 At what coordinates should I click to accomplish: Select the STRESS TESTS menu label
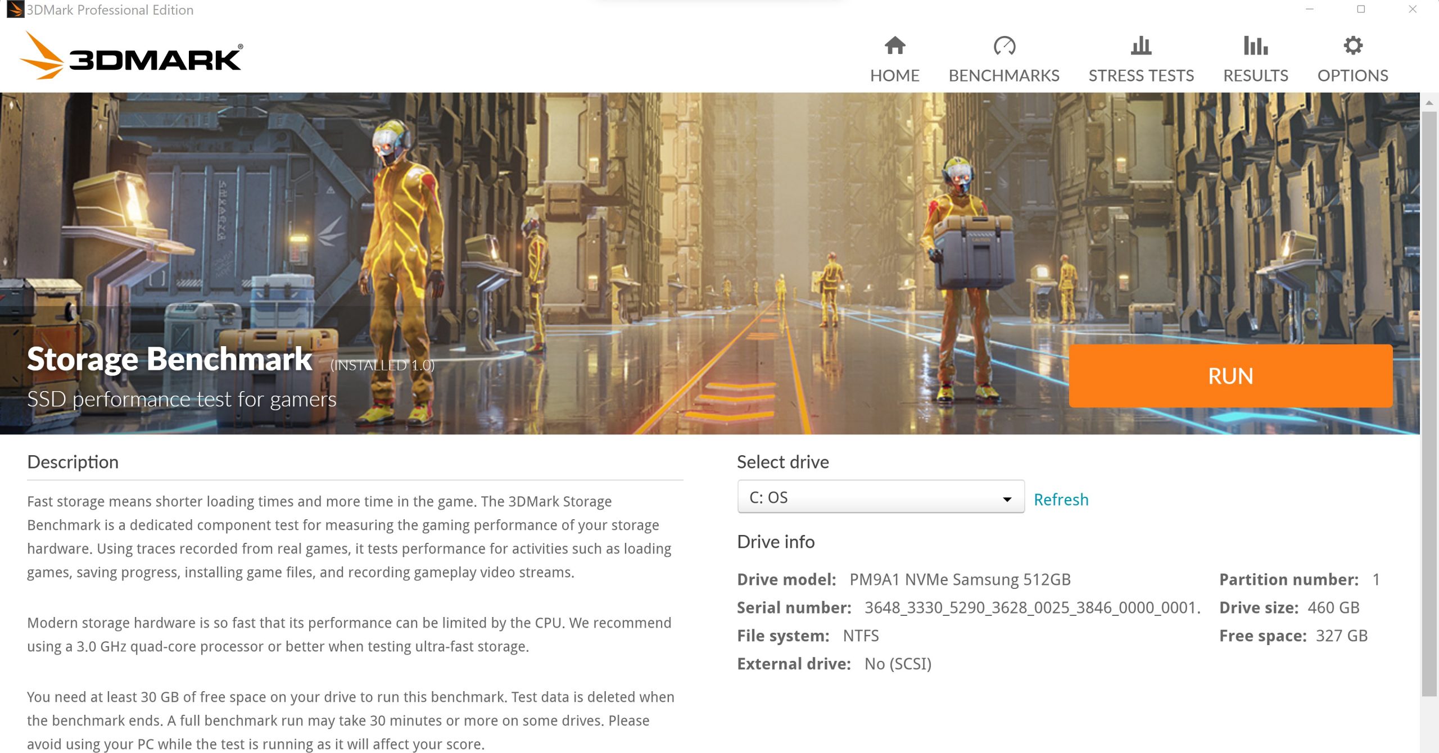click(1141, 75)
